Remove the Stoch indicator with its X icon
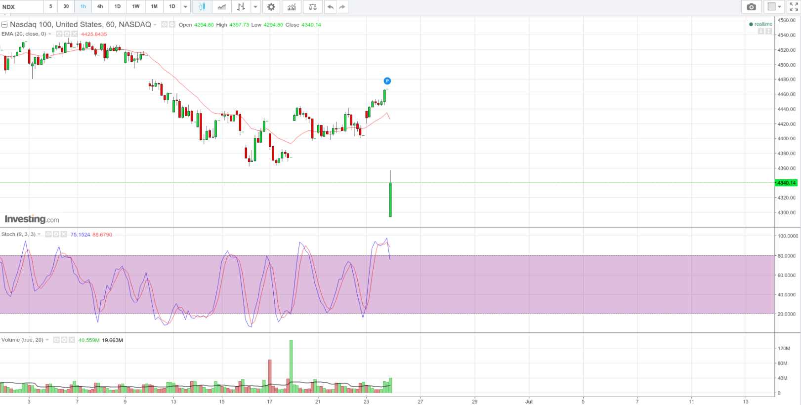This screenshot has height=405, width=801. click(64, 235)
